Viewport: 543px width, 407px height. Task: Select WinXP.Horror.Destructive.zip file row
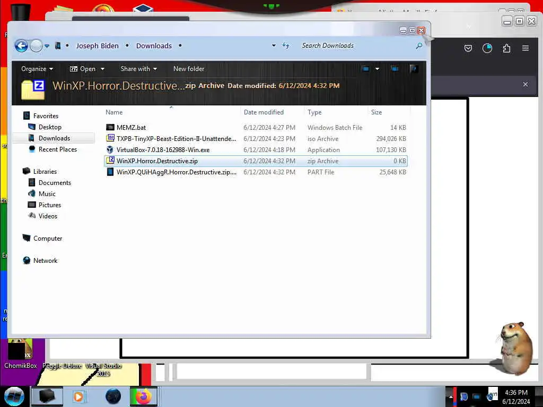pos(256,161)
